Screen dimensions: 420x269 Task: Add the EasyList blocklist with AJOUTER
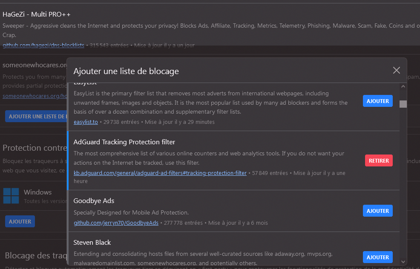point(377,101)
